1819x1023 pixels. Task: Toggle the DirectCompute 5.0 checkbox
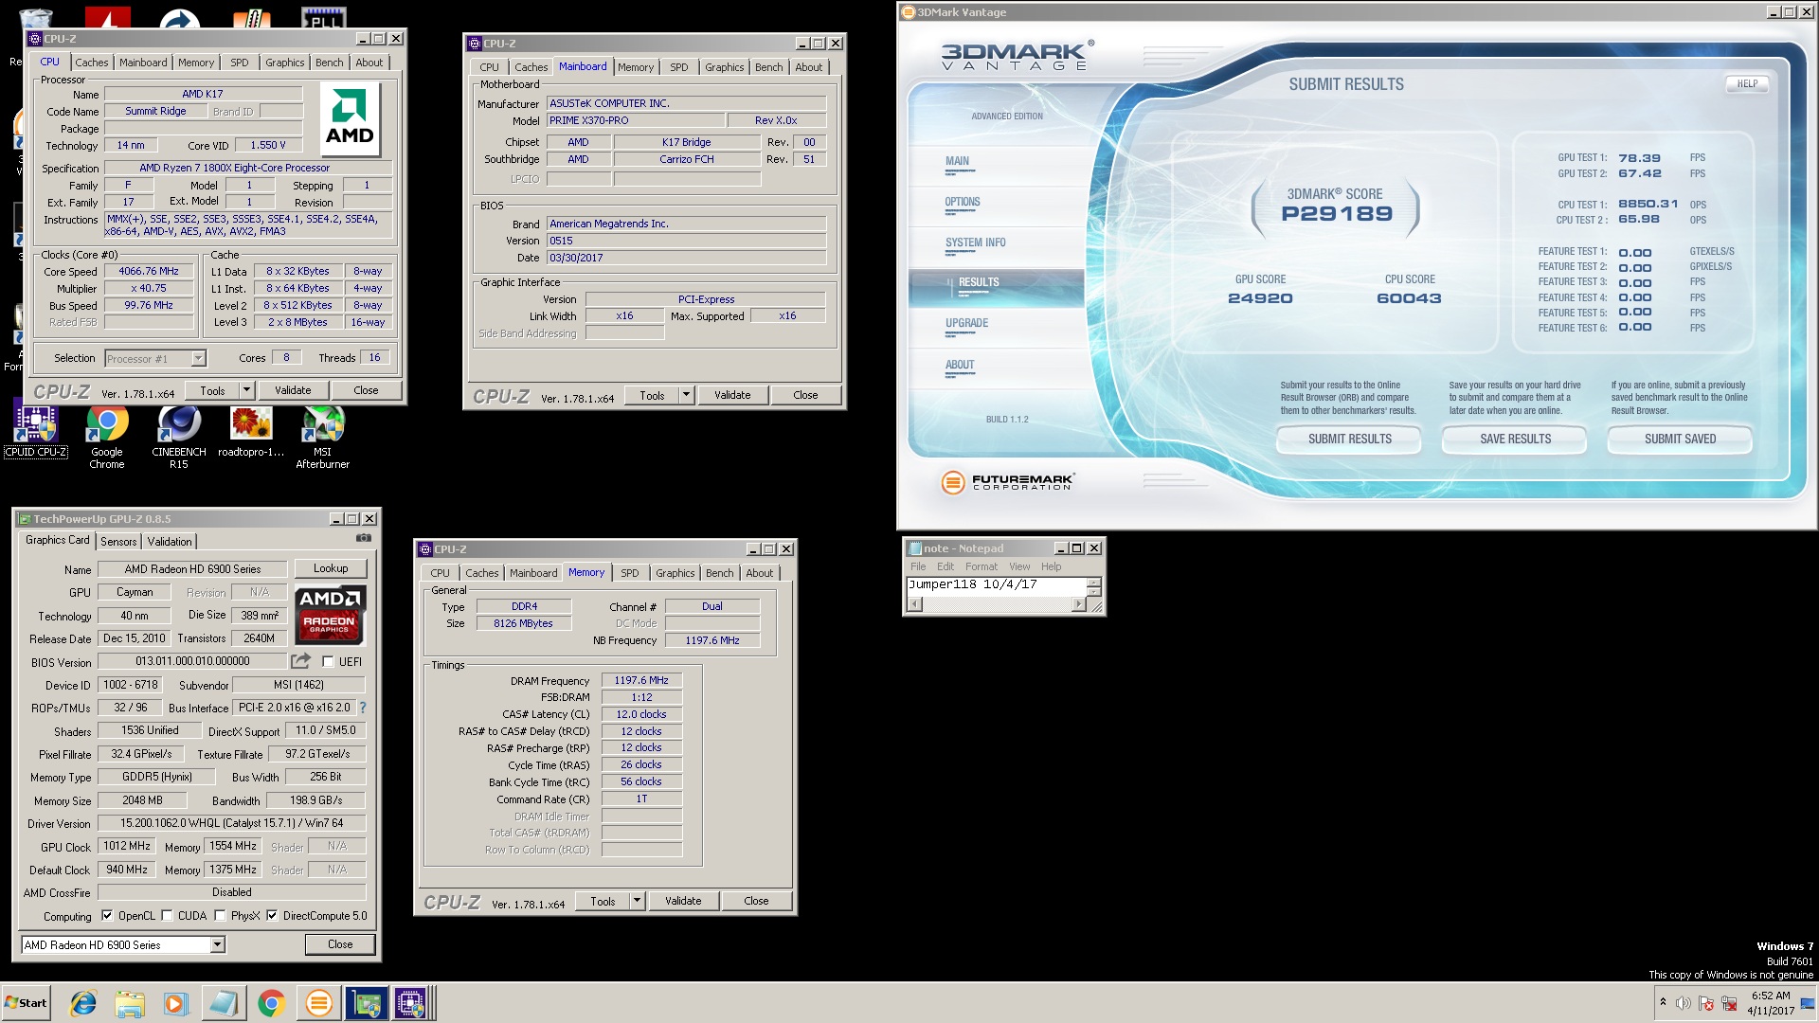point(272,916)
